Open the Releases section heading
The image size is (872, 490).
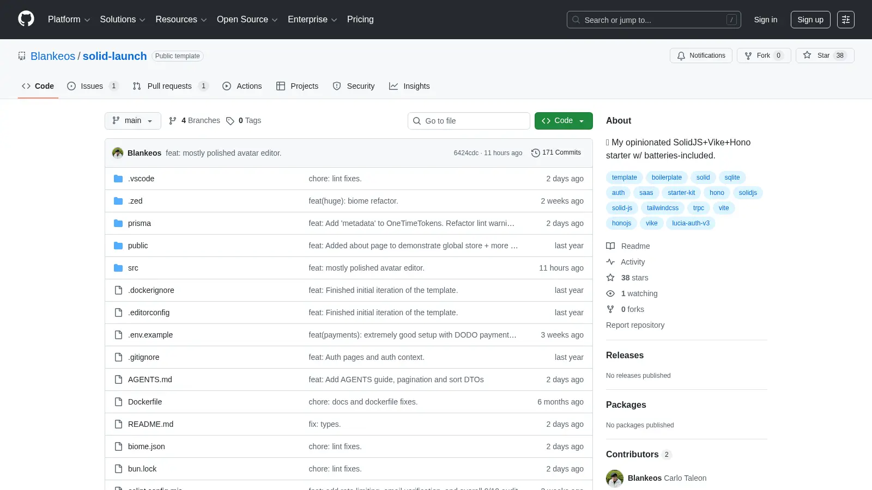pos(625,356)
